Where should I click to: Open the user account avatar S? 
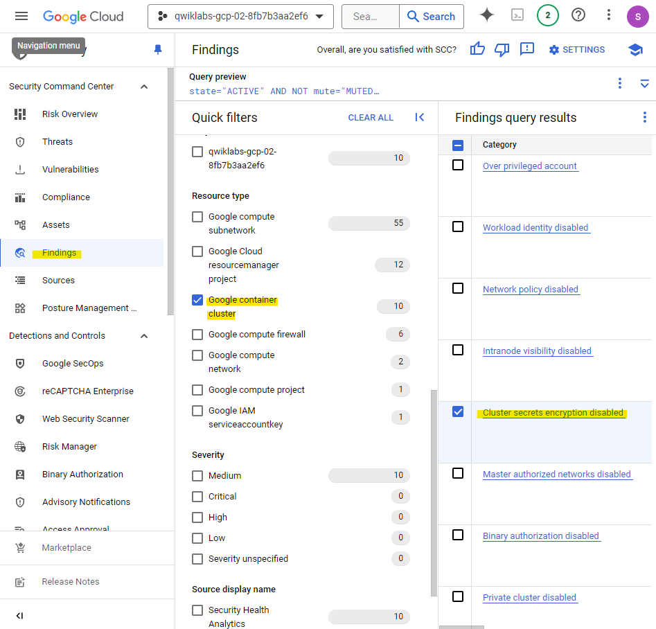pos(637,17)
